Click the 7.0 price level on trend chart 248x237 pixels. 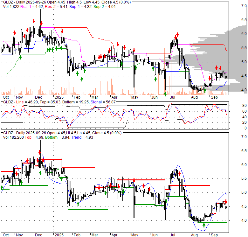tap(244, 137)
